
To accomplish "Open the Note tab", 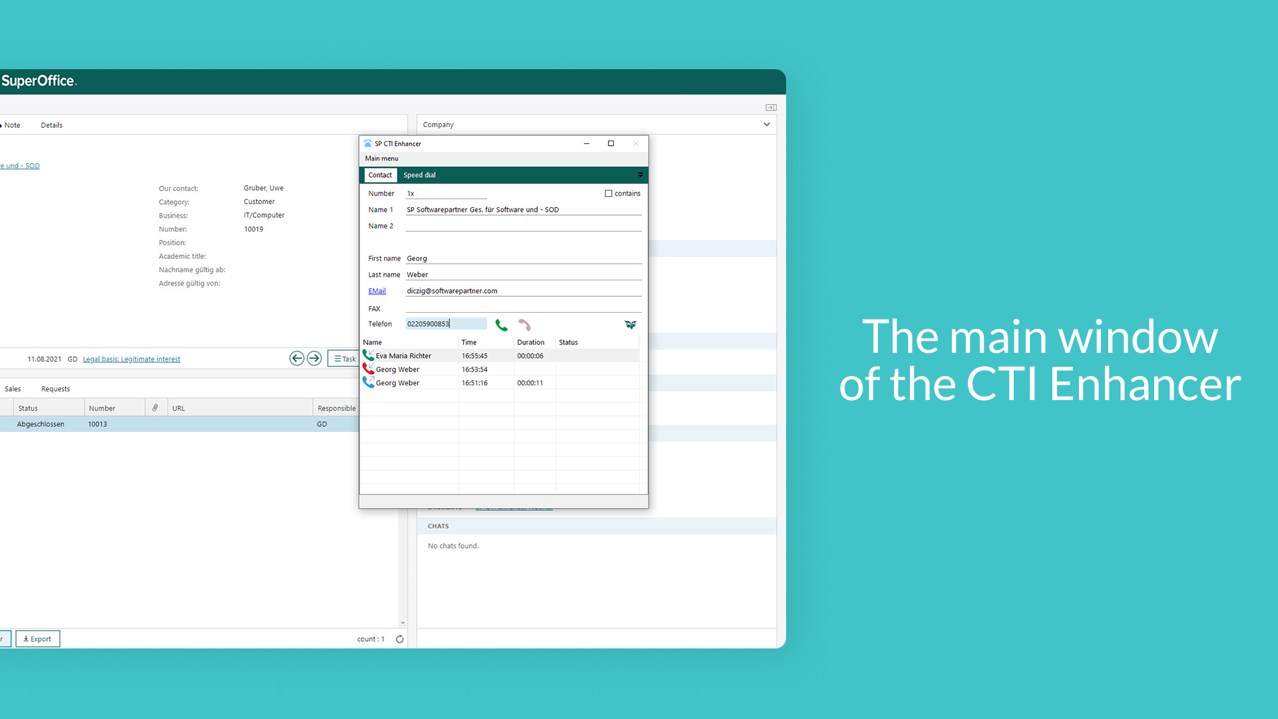I will pyautogui.click(x=13, y=125).
